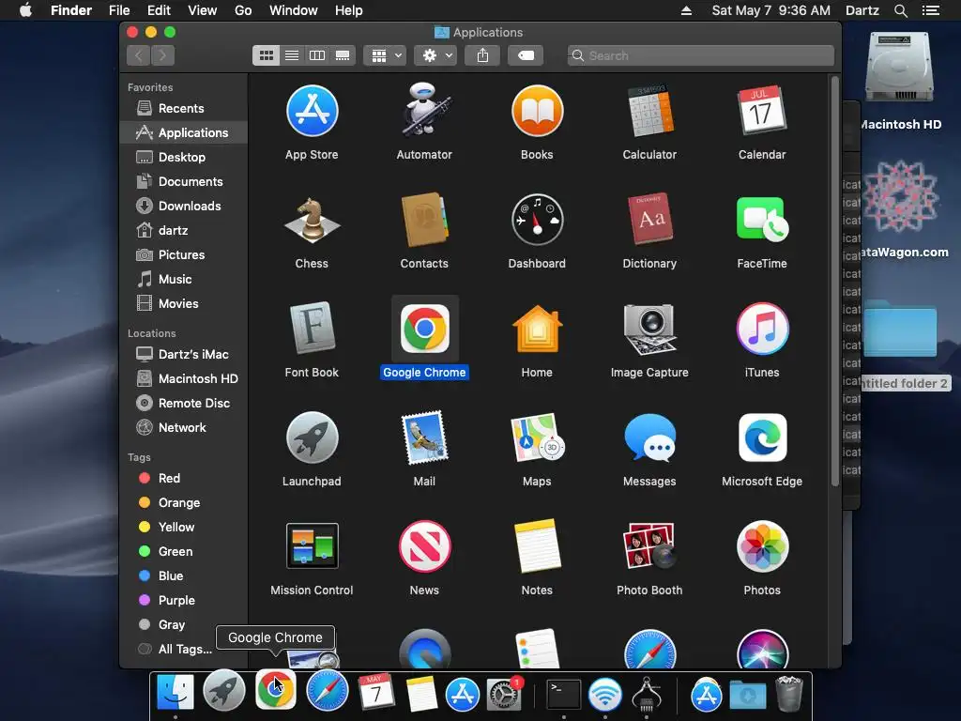Filter by the Red tag
Viewport: 961px width, 721px height.
click(x=184, y=478)
